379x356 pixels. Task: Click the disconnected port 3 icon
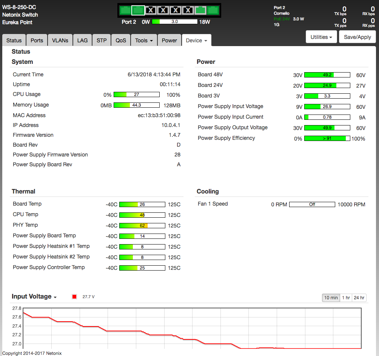point(151,10)
